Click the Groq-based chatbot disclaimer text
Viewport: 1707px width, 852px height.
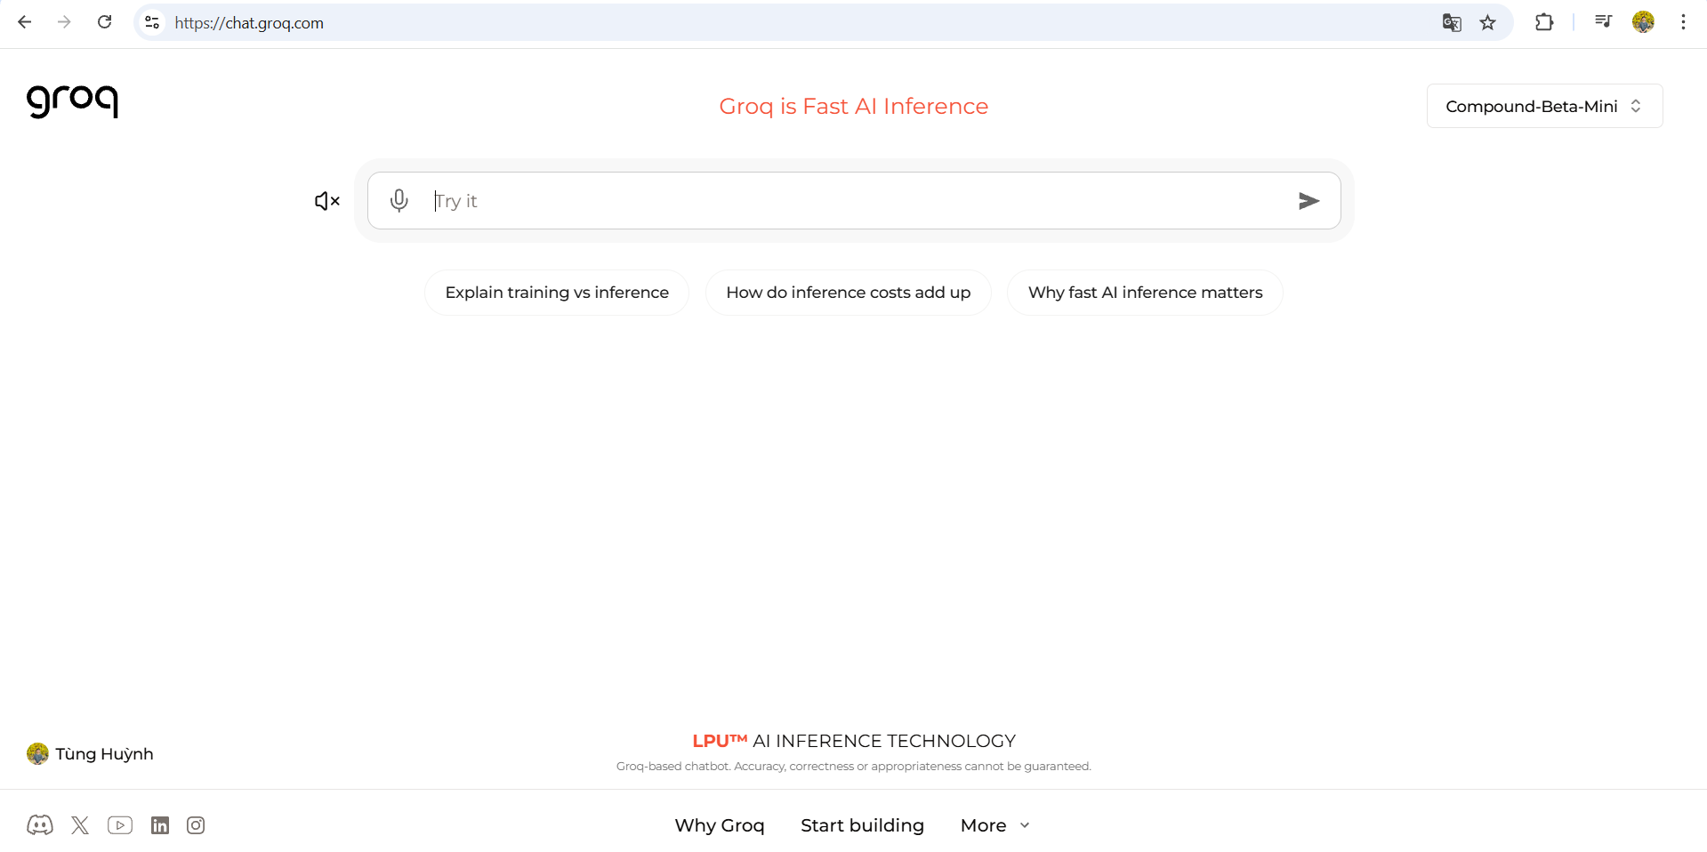click(x=854, y=767)
